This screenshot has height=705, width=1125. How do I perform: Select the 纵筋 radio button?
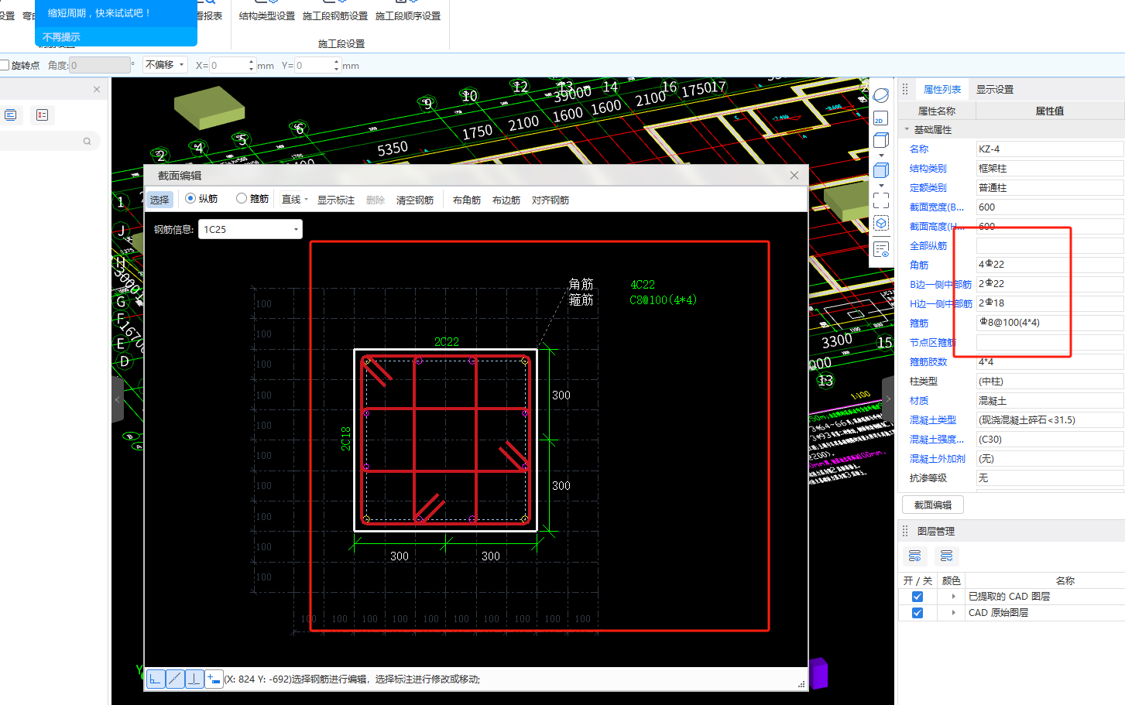(190, 199)
